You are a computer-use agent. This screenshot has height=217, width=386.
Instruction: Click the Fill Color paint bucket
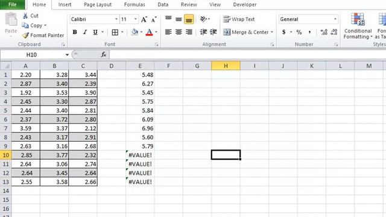134,32
